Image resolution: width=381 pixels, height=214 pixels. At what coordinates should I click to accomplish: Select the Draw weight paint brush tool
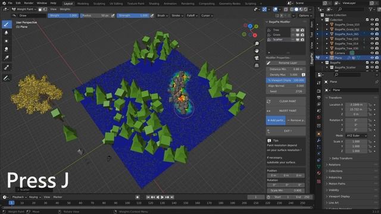7,24
